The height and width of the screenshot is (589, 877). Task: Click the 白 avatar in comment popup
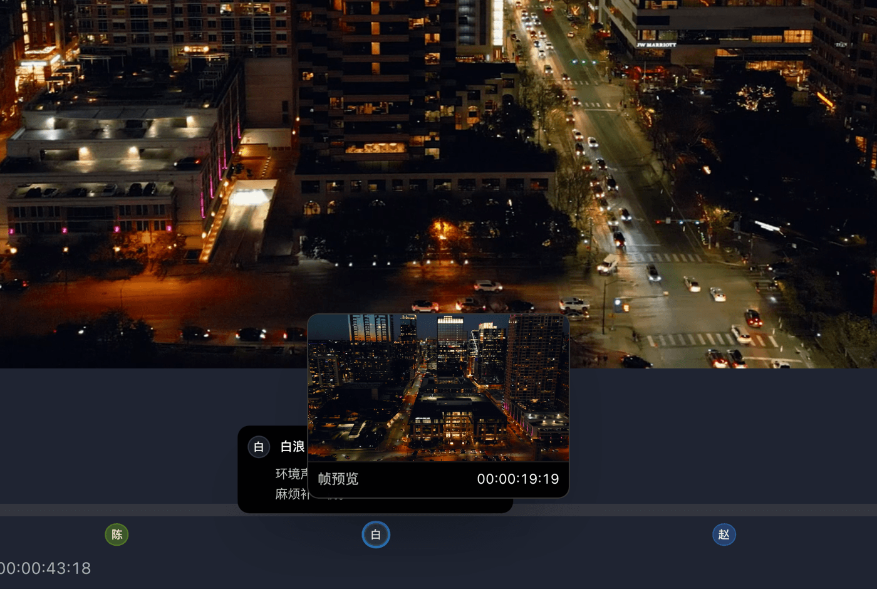click(259, 447)
